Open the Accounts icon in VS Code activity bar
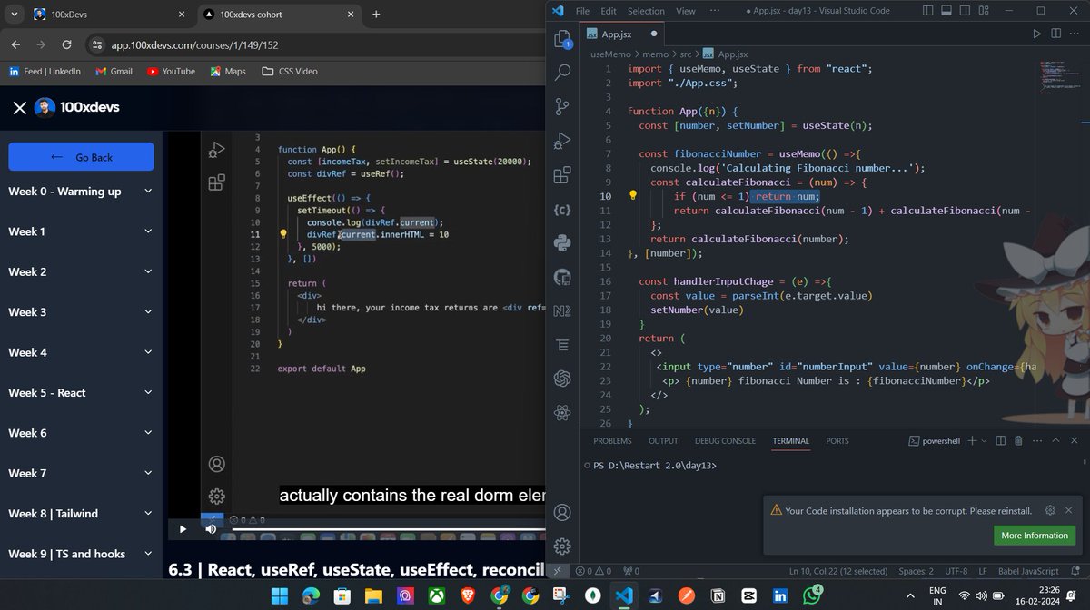This screenshot has width=1090, height=610. (x=562, y=513)
